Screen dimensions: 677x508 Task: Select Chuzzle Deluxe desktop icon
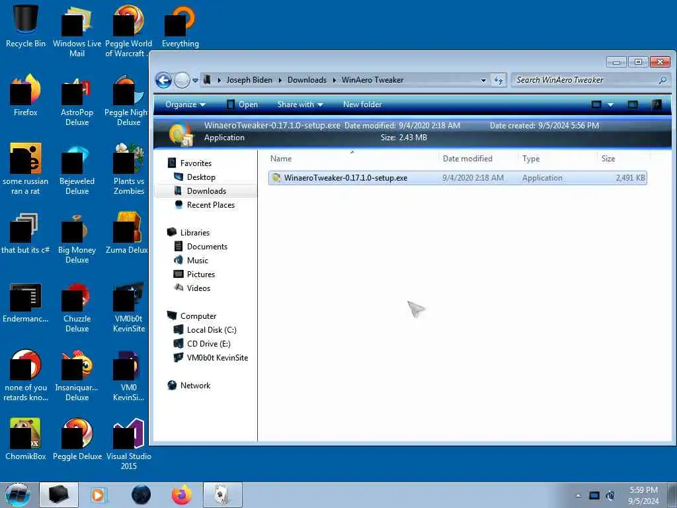[77, 307]
